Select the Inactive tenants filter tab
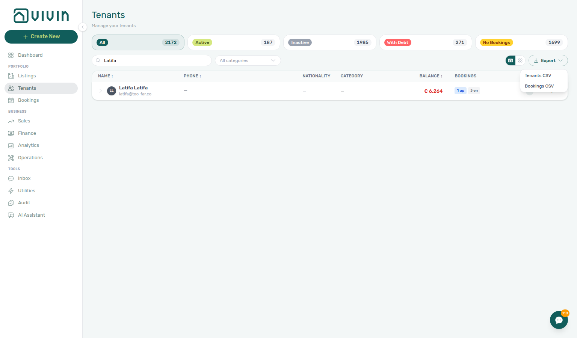The image size is (577, 338). pyautogui.click(x=330, y=42)
